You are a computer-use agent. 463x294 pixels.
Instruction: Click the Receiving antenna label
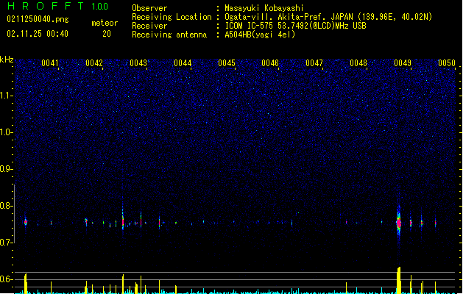point(169,35)
